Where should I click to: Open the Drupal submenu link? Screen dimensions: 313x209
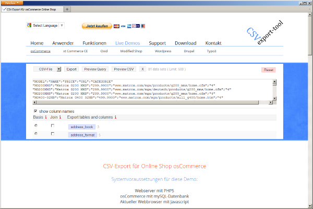click(x=189, y=51)
